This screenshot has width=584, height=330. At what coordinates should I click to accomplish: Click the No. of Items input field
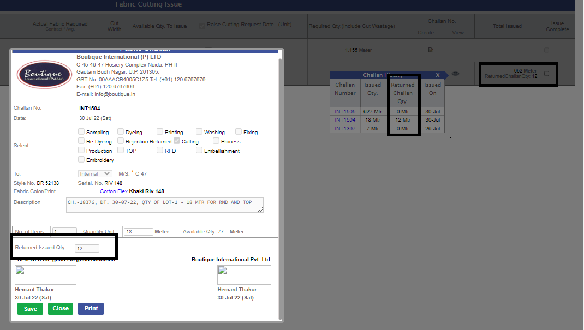click(65, 231)
